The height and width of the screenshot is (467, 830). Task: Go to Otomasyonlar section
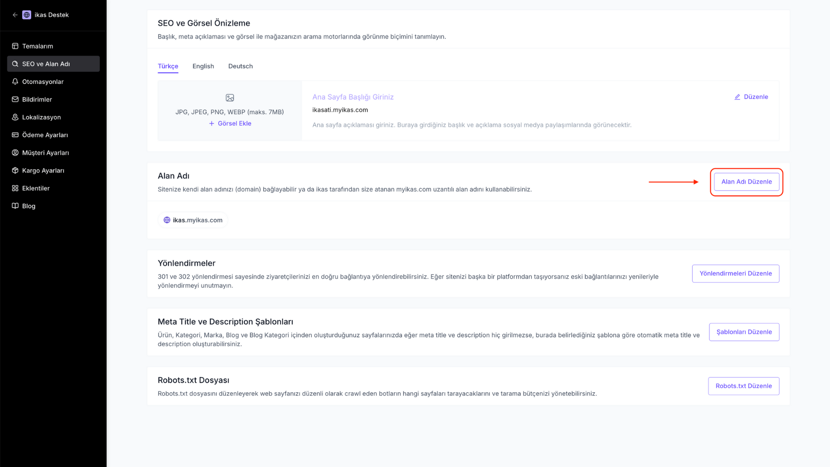pos(54,81)
